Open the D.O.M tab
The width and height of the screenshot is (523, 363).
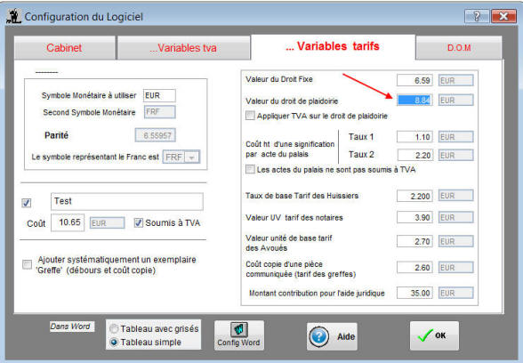459,48
